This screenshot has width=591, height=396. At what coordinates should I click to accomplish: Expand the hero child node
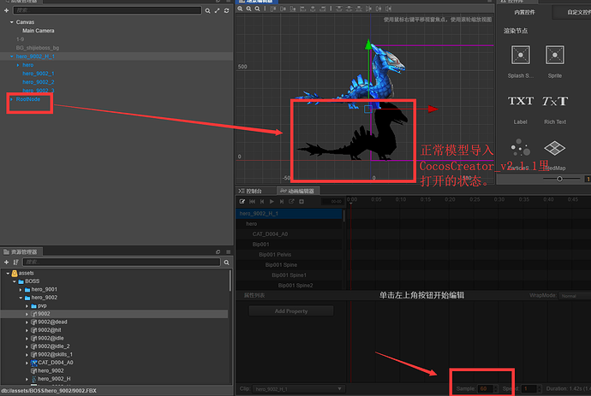tap(18, 65)
